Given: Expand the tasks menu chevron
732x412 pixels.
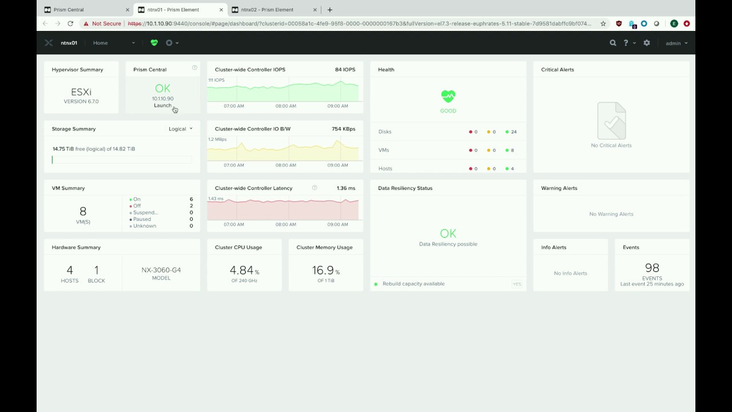Looking at the screenshot, I should [177, 43].
